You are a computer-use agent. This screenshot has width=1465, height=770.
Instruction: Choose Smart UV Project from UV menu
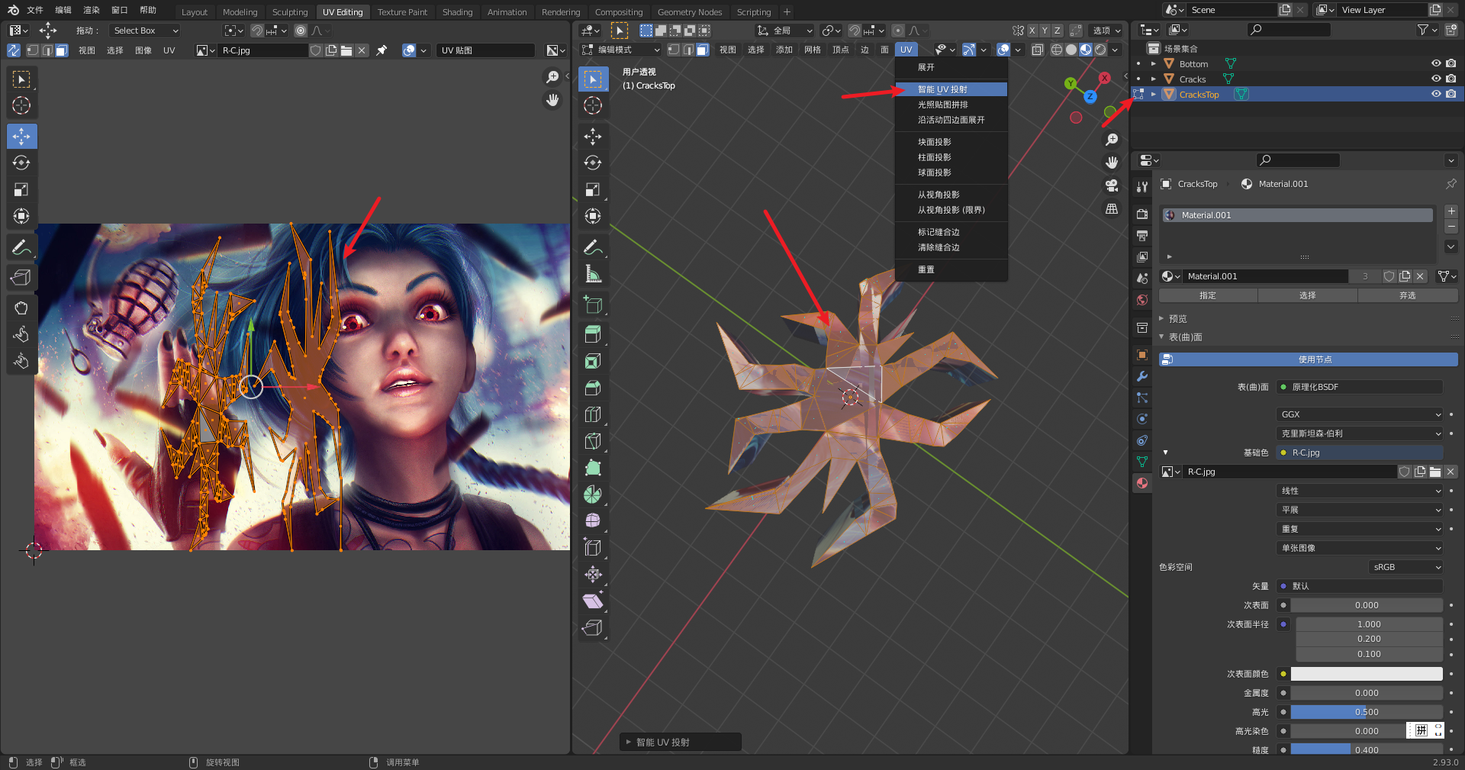951,89
